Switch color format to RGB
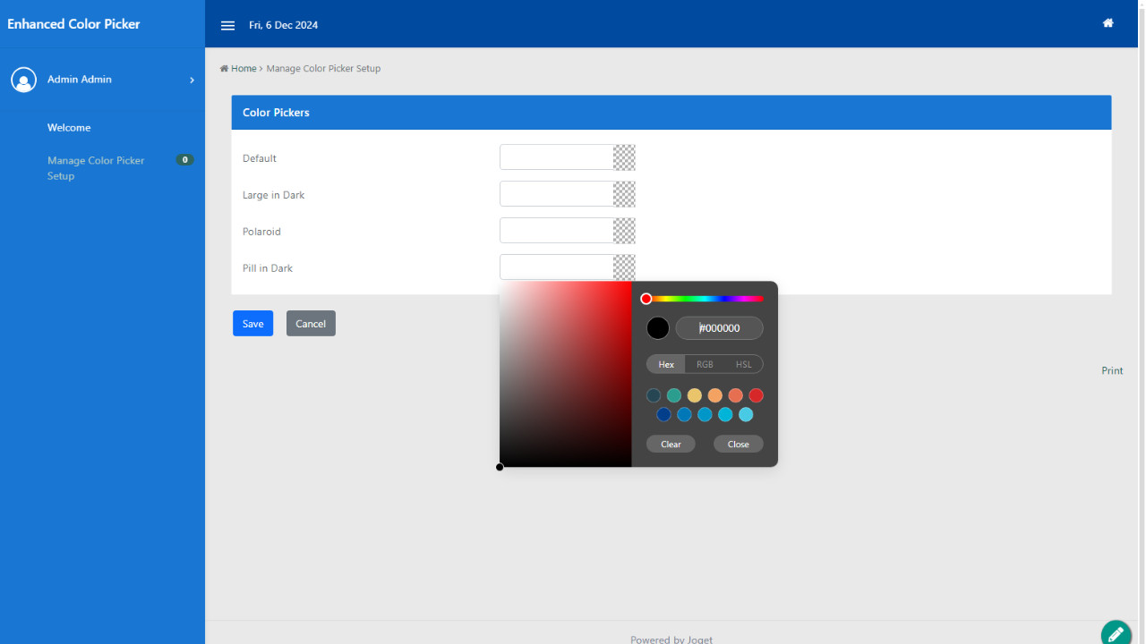 [x=705, y=364]
